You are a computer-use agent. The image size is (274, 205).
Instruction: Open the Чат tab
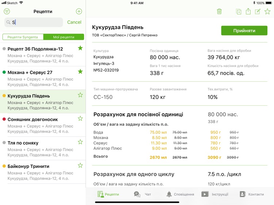[x=142, y=194]
